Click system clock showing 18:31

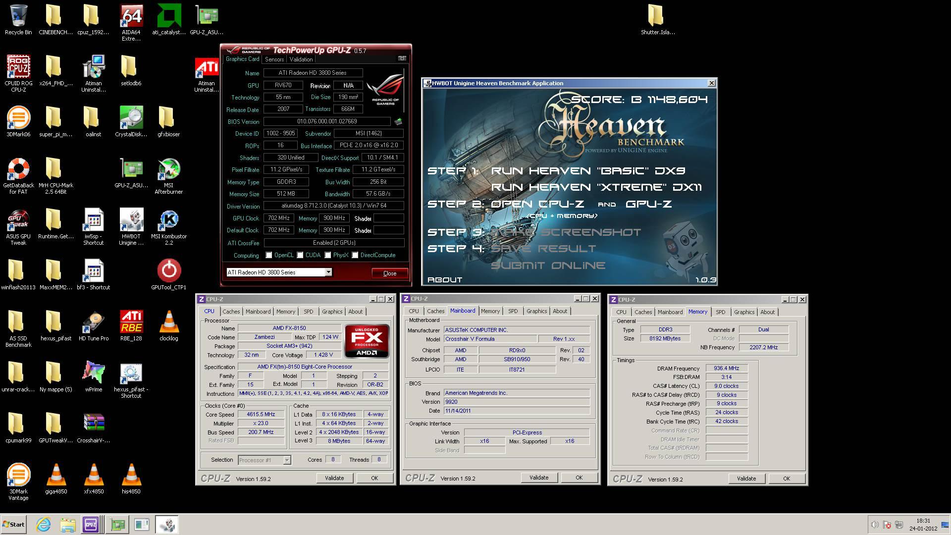(923, 521)
